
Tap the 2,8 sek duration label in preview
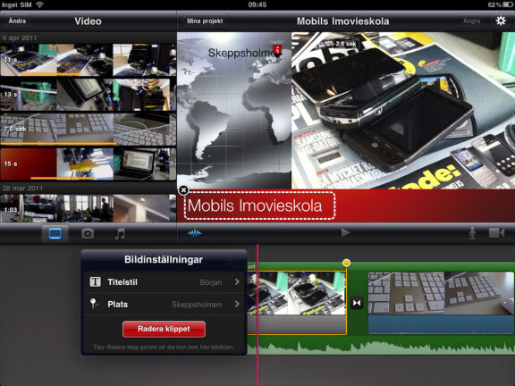tap(345, 43)
